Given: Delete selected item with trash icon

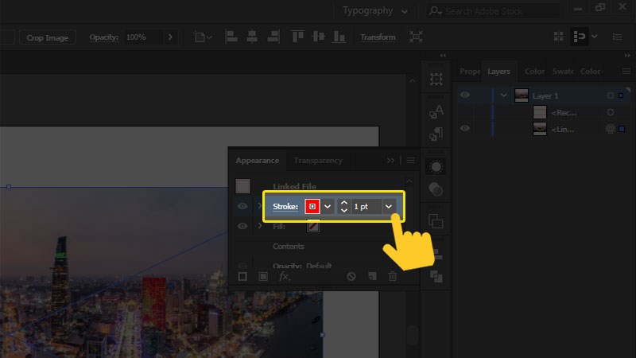Looking at the screenshot, I should coord(392,277).
